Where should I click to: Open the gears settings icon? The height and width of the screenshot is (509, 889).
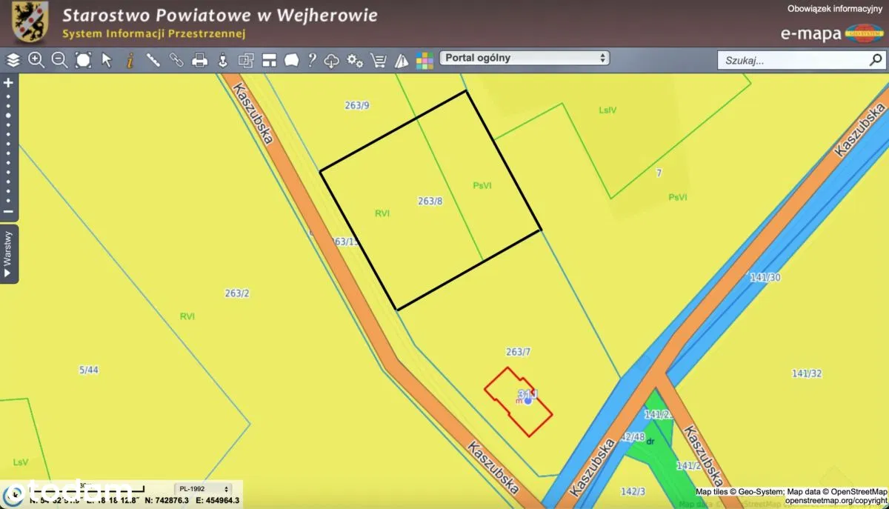[355, 61]
